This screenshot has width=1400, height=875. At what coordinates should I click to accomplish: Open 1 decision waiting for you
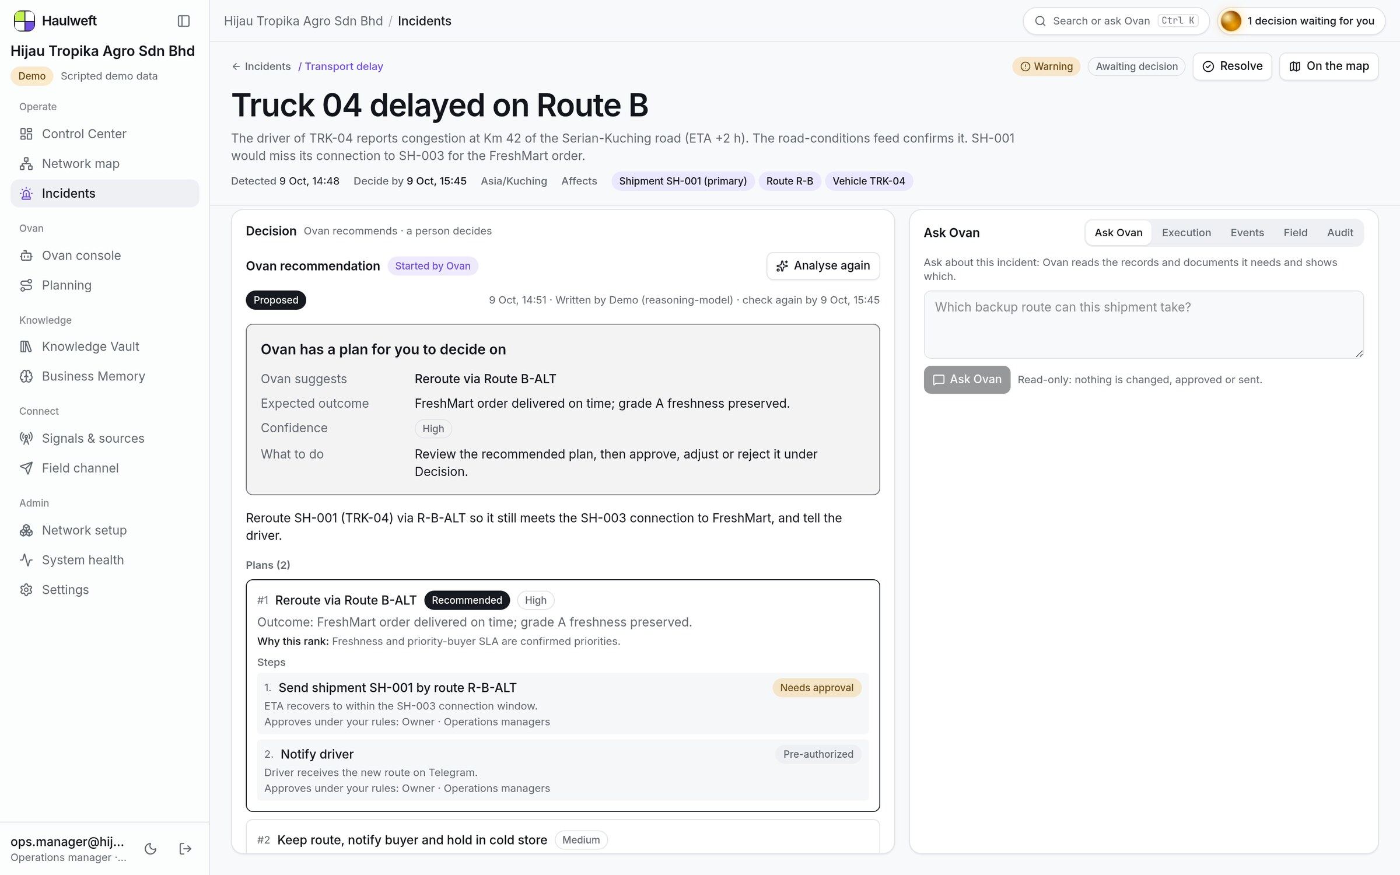(x=1301, y=21)
